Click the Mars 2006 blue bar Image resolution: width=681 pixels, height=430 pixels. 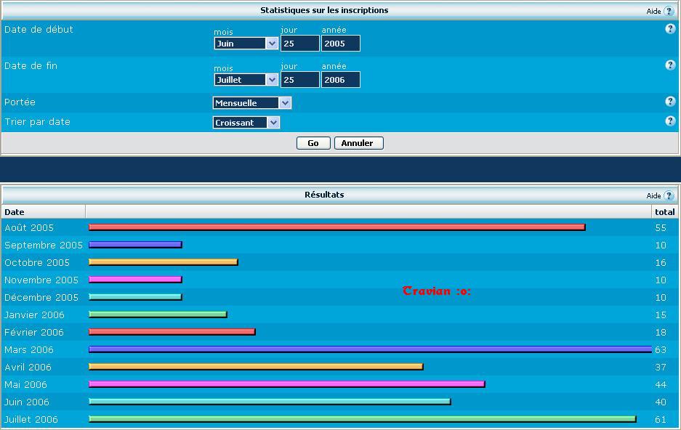pyautogui.click(x=369, y=349)
